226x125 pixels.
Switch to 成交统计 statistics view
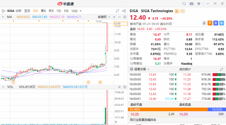(x=185, y=69)
